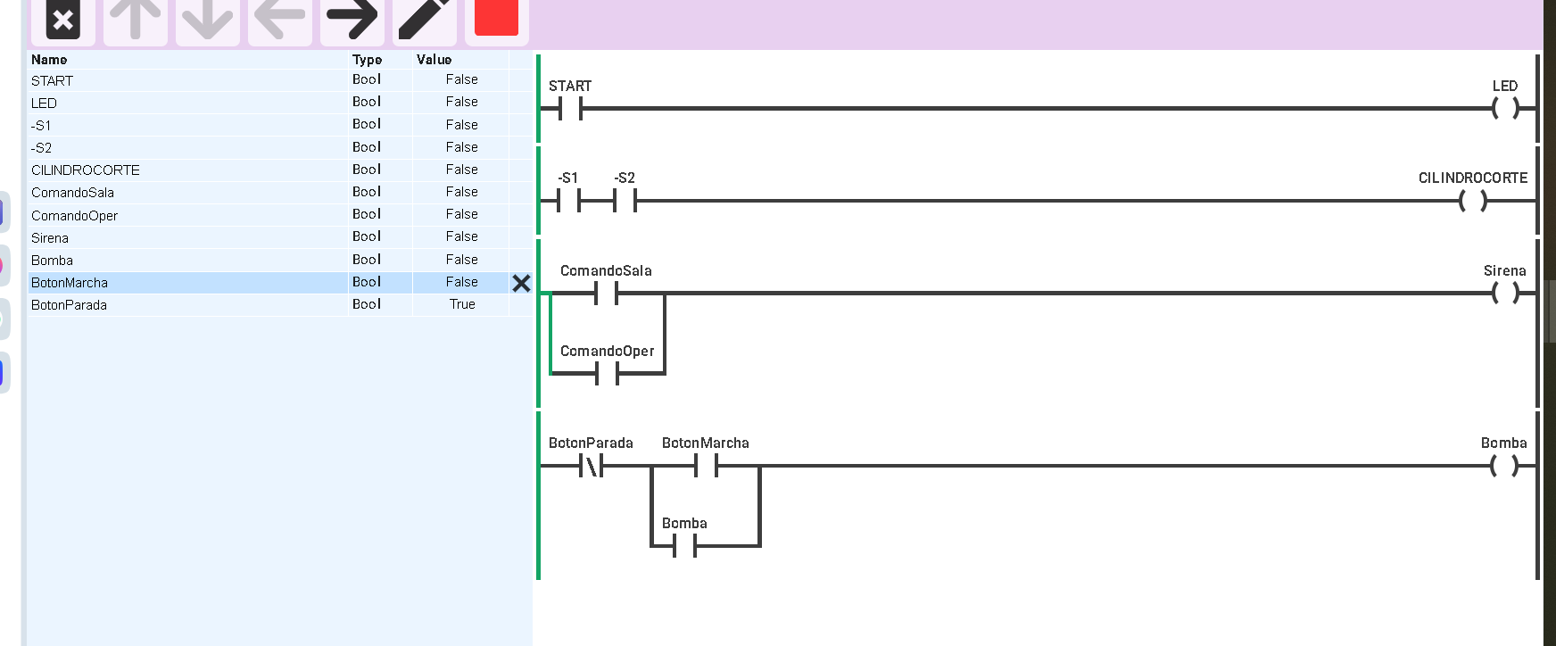The image size is (1556, 646).
Task: Click the move down arrow icon
Action: (x=208, y=20)
